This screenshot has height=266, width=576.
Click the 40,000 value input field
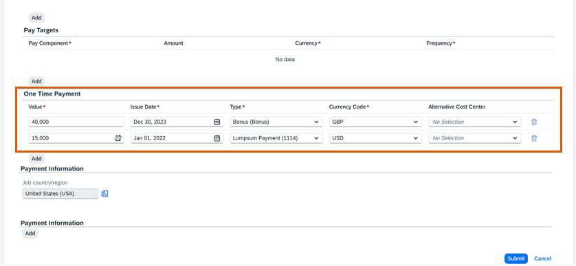pyautogui.click(x=76, y=122)
